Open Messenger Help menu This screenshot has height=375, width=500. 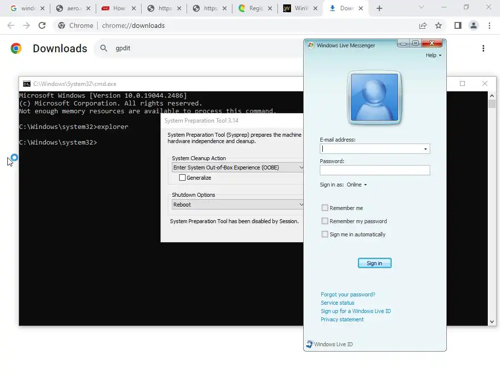(x=434, y=55)
